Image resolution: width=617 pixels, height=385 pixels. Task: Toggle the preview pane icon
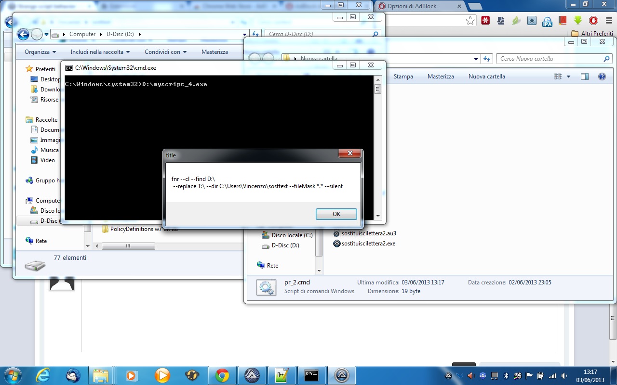coord(585,77)
